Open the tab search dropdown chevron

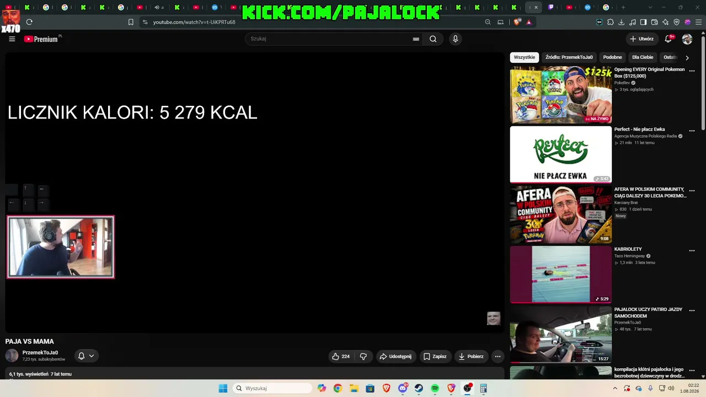tap(650, 7)
